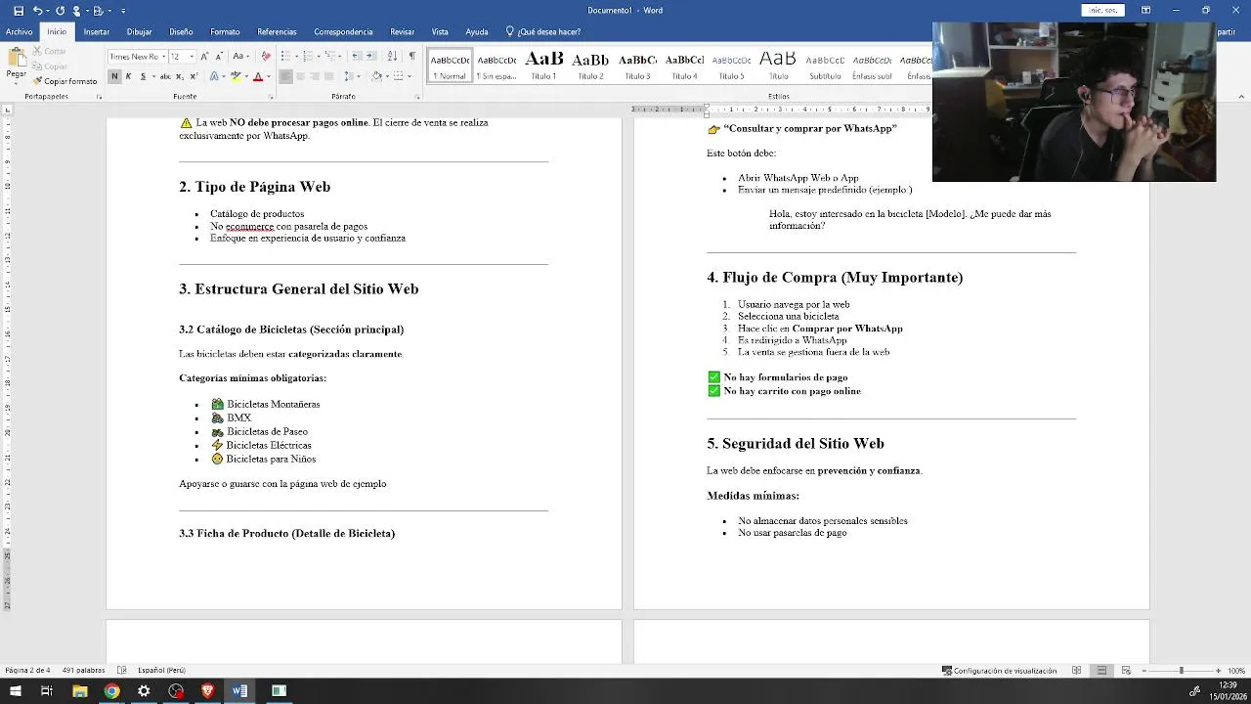Screen dimensions: 1251x704
Task: Click the strikethrough abc icon
Action: click(x=165, y=76)
